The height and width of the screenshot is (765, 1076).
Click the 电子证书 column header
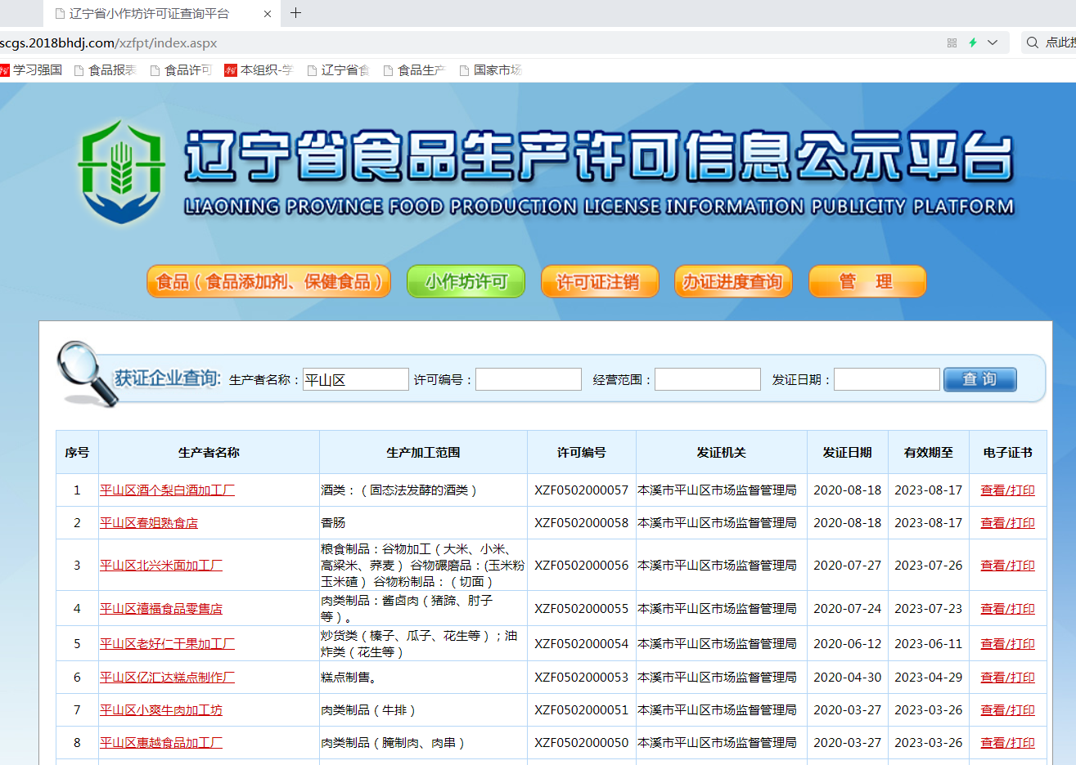(1008, 453)
